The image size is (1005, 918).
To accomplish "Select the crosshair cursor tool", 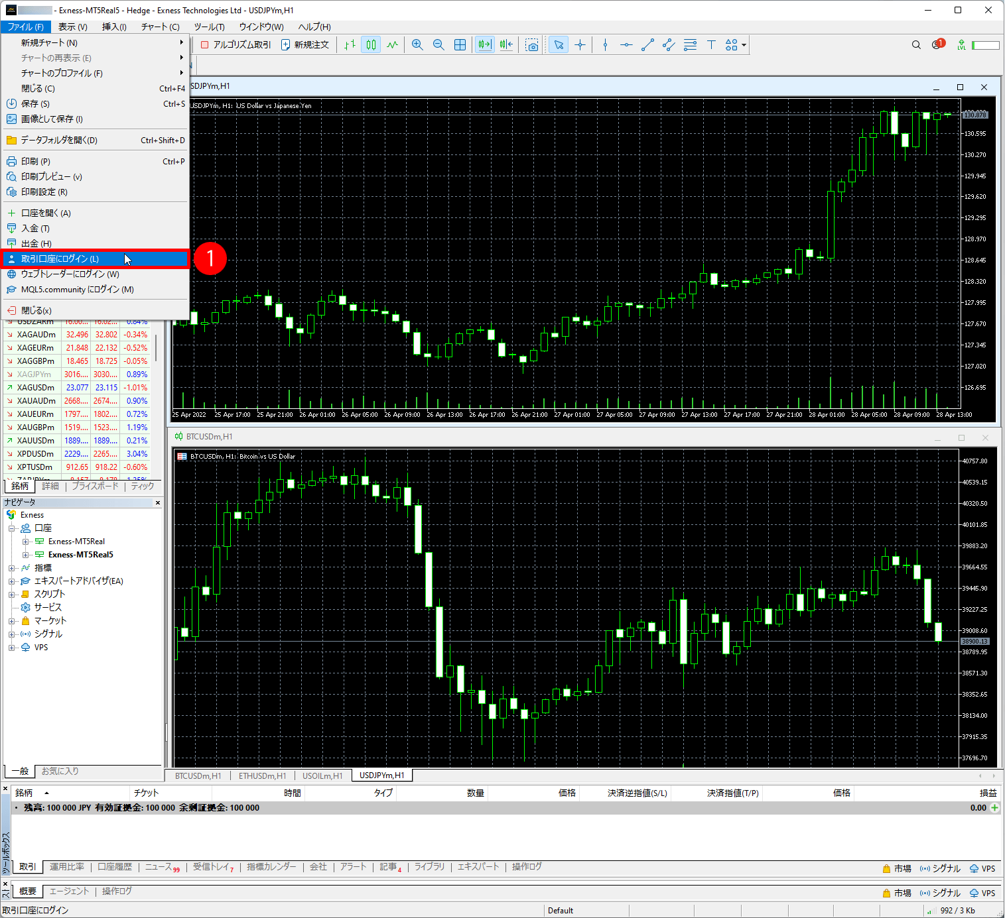I will point(580,45).
